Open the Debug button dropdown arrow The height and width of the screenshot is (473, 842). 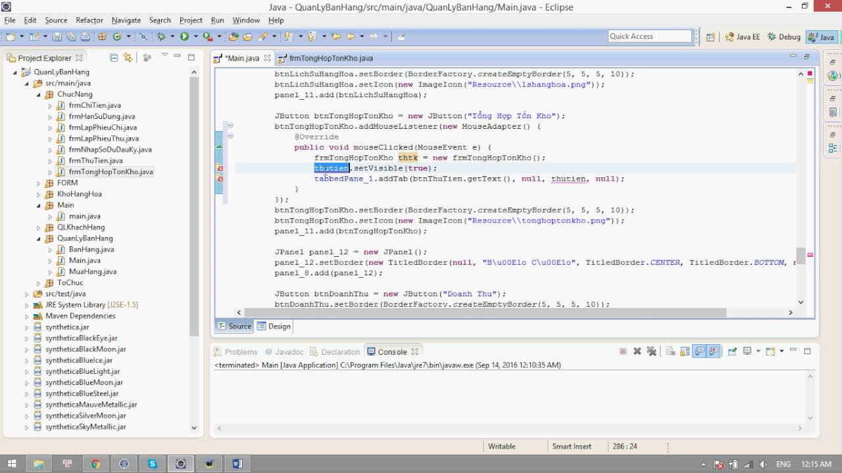tap(172, 37)
